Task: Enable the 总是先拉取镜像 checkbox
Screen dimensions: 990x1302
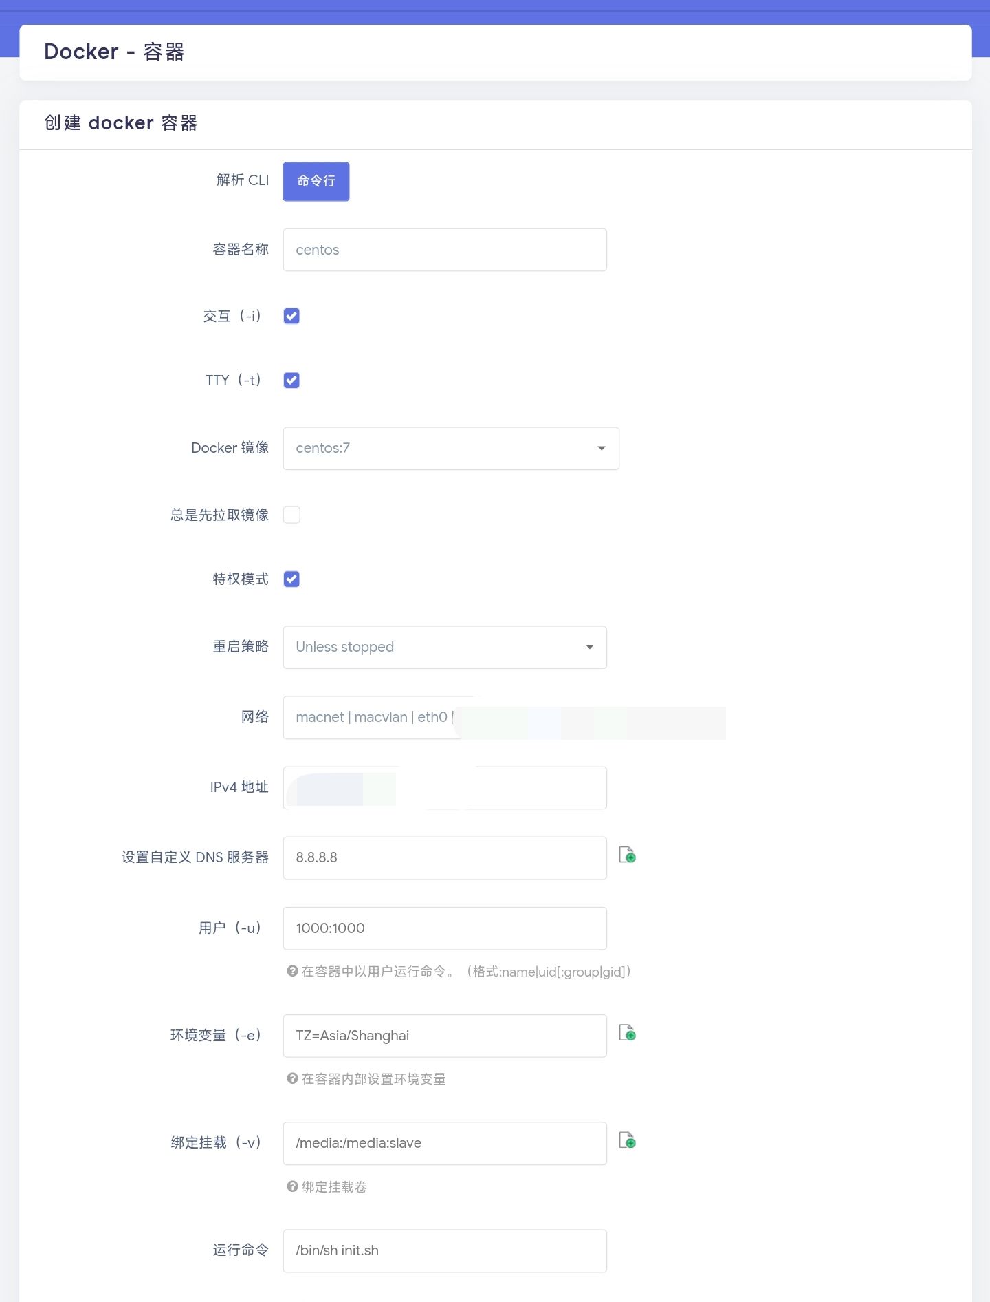Action: click(x=291, y=515)
